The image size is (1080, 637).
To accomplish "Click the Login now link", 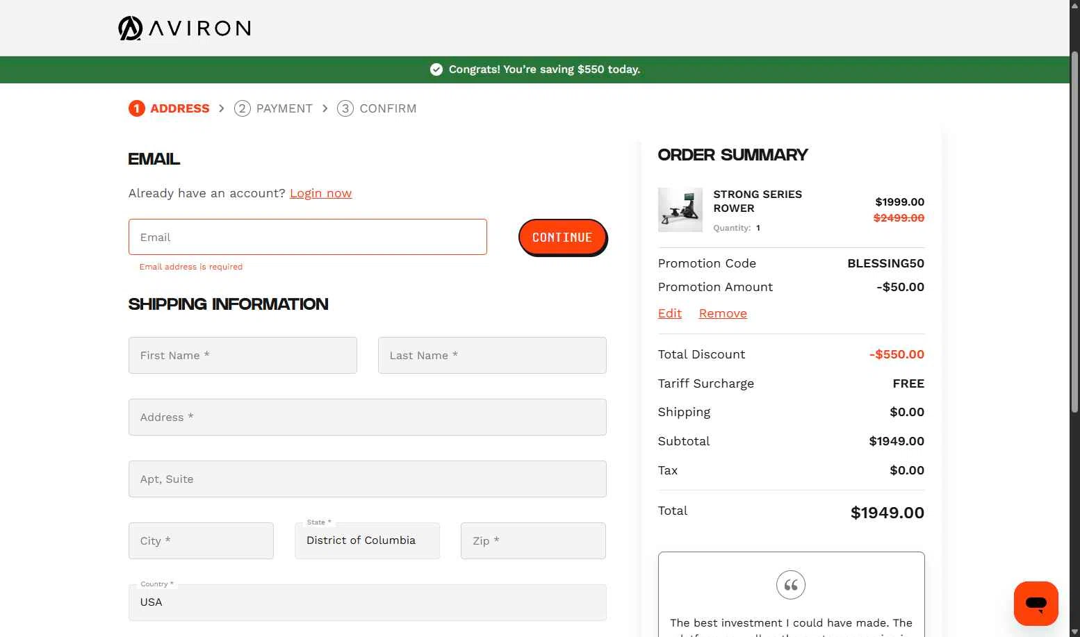I will tap(321, 193).
